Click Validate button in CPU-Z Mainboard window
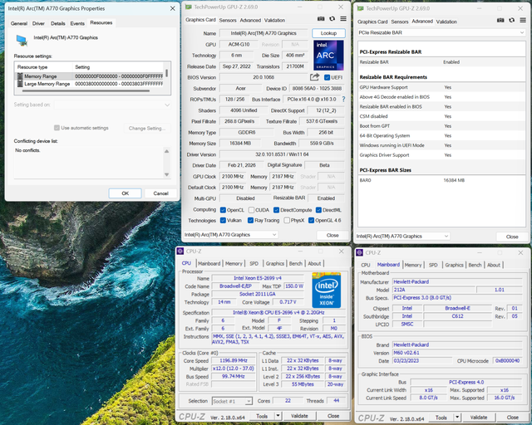 [479, 418]
